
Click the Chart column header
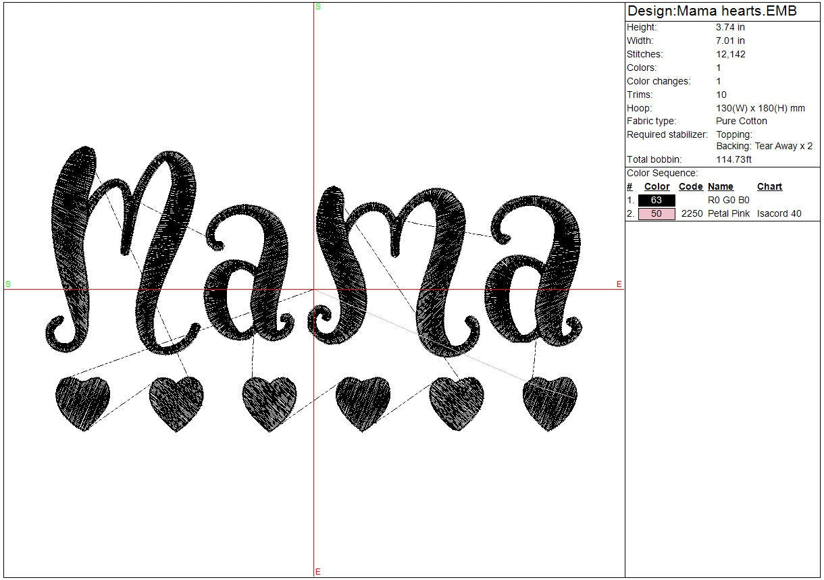tap(769, 187)
